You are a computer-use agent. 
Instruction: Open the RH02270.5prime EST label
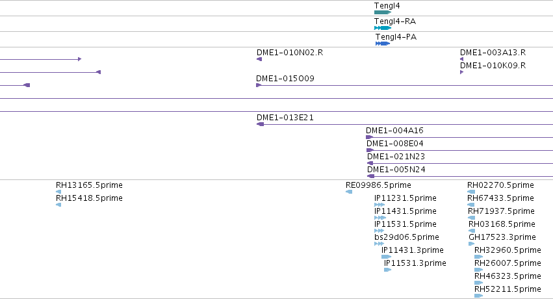point(500,185)
